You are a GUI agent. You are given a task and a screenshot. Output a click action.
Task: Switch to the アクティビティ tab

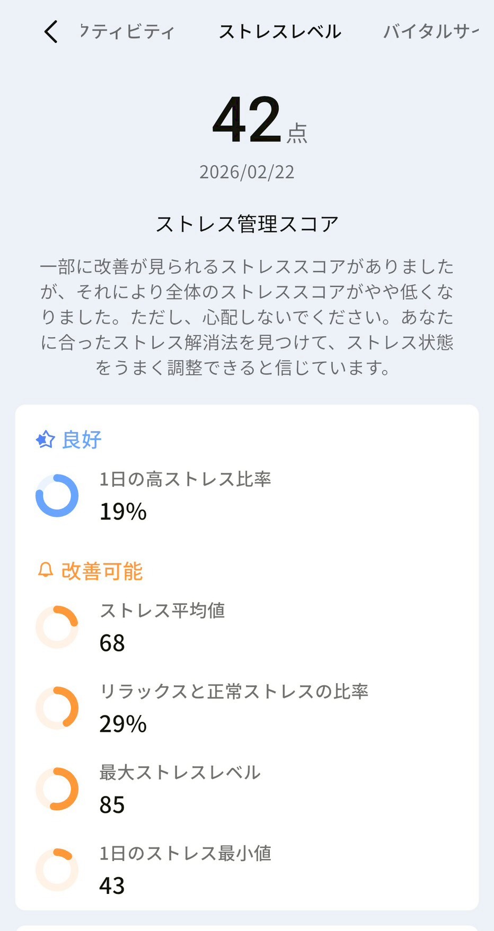point(127,32)
